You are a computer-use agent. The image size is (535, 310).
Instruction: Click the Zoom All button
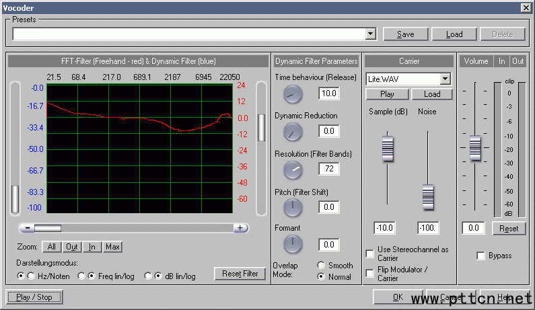tap(52, 247)
